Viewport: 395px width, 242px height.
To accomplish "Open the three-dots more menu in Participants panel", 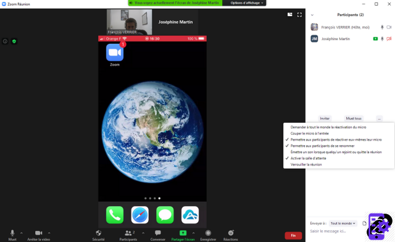I will [380, 119].
